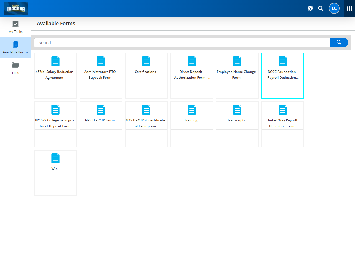Click the '457(b) Salary Reduction Agreement' title
355x265 pixels.
coord(55,75)
